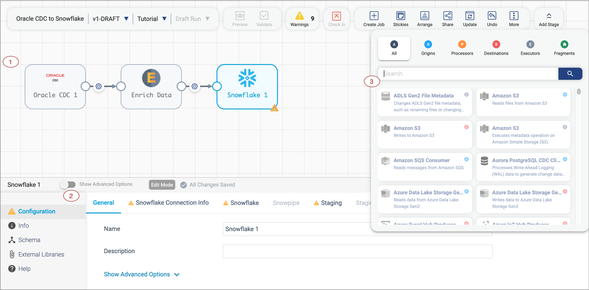This screenshot has width=589, height=290.
Task: Open the More options menu
Action: tap(514, 15)
